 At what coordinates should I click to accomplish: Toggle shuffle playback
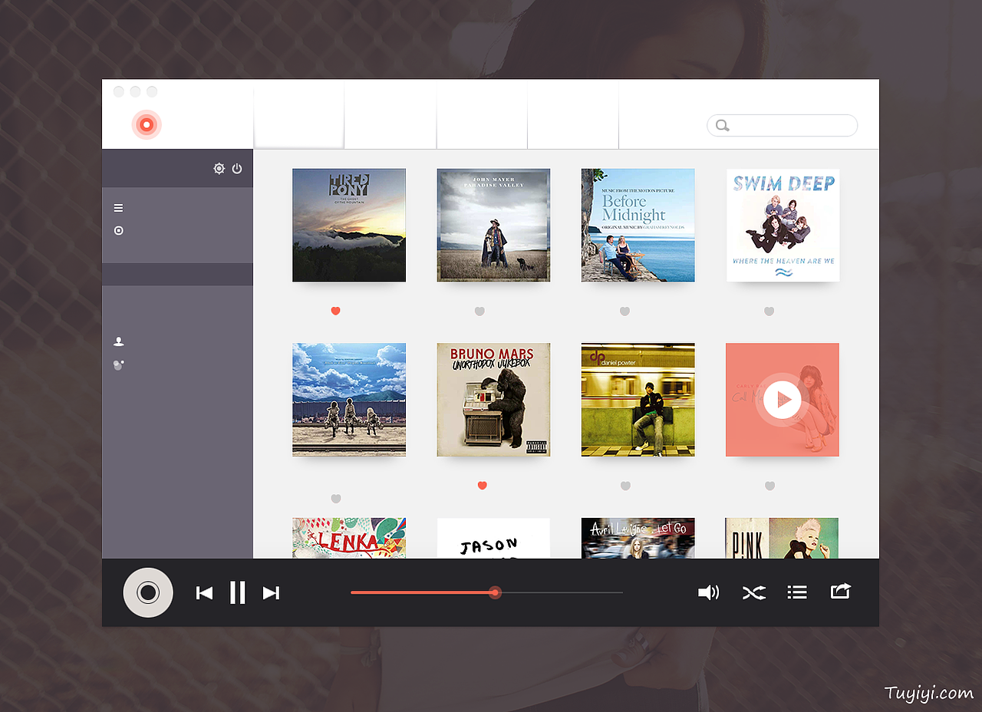pyautogui.click(x=754, y=592)
